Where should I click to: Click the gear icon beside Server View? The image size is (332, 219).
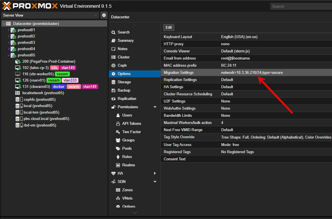click(x=104, y=15)
